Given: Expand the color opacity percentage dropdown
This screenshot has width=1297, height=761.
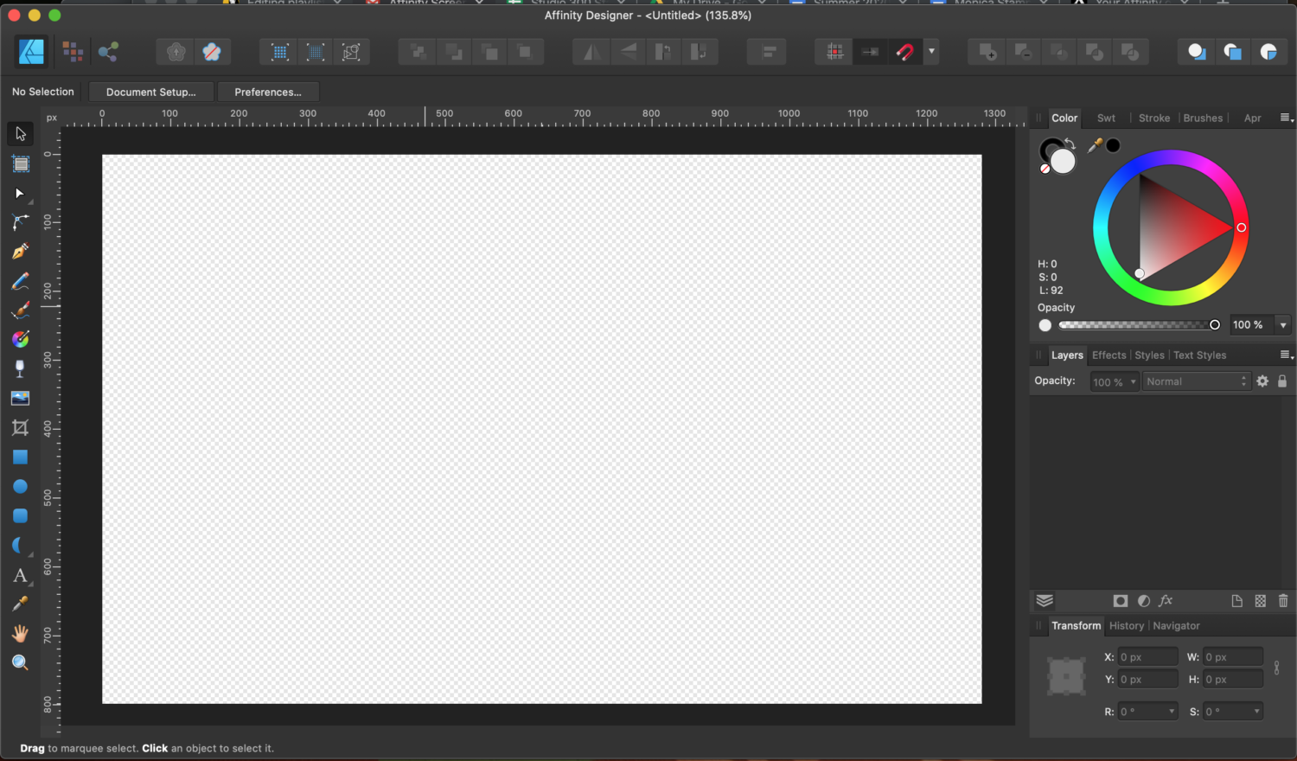Looking at the screenshot, I should pos(1283,325).
